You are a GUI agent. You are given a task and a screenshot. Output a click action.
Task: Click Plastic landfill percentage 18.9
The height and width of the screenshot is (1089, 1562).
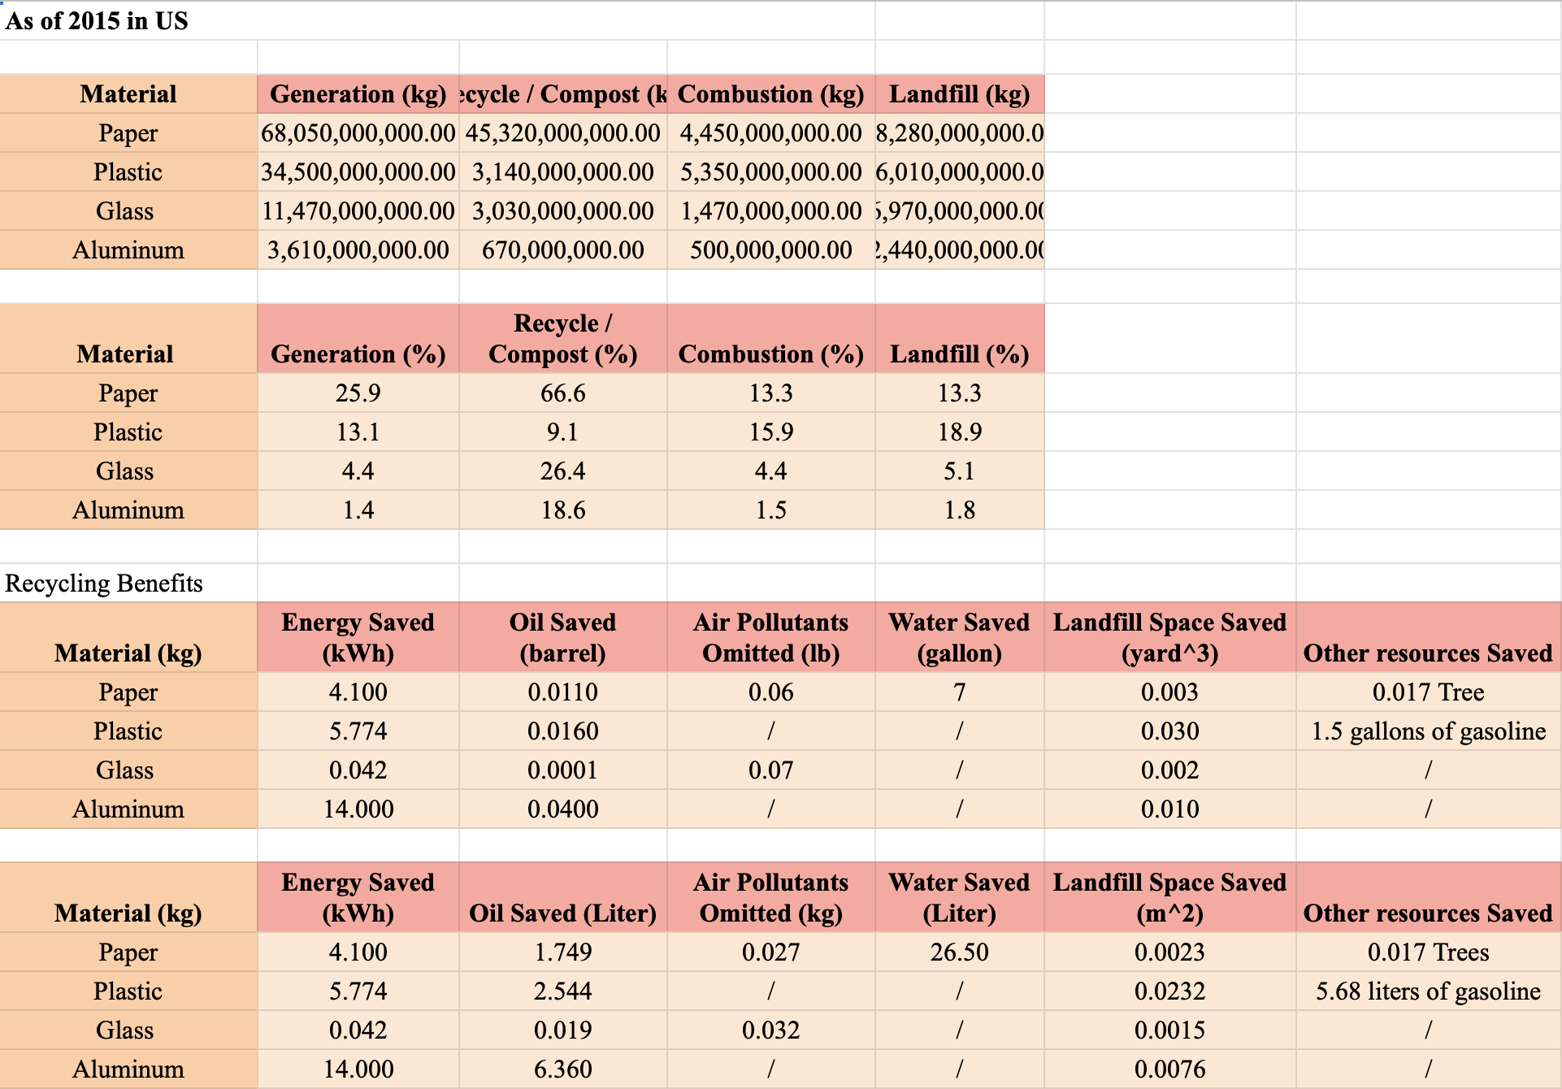pos(959,432)
